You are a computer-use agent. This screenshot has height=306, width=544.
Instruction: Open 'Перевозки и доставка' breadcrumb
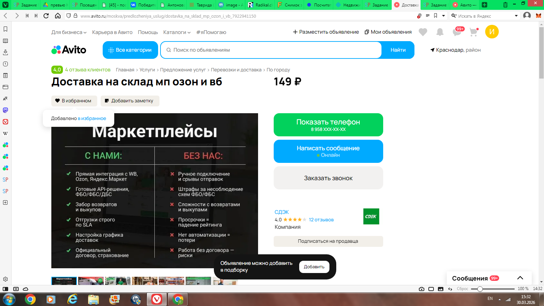coord(236,70)
